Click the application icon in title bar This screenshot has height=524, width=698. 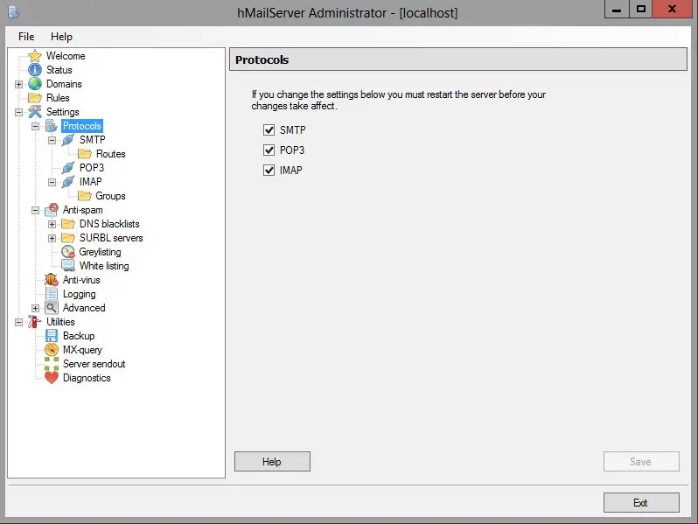[x=14, y=12]
